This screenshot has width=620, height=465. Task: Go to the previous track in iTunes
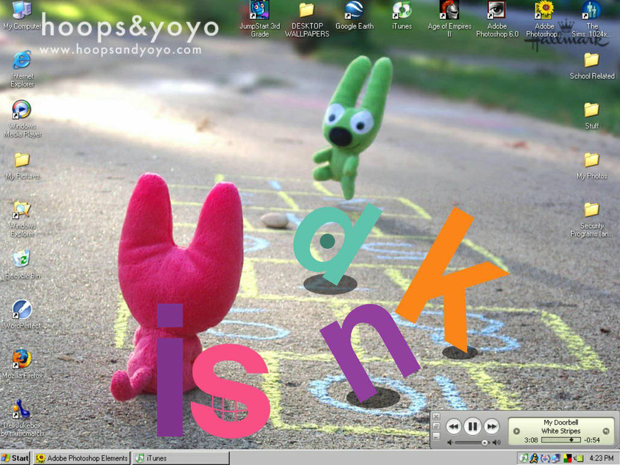[454, 427]
